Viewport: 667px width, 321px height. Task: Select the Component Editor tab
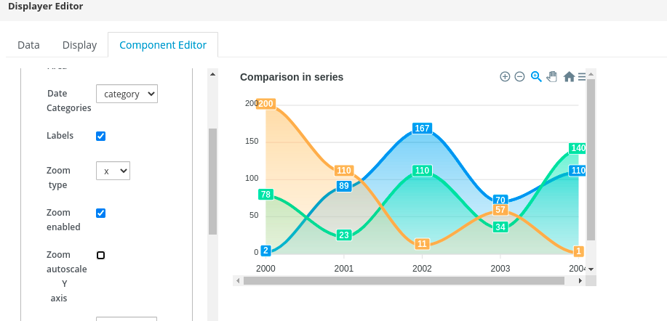coord(163,45)
